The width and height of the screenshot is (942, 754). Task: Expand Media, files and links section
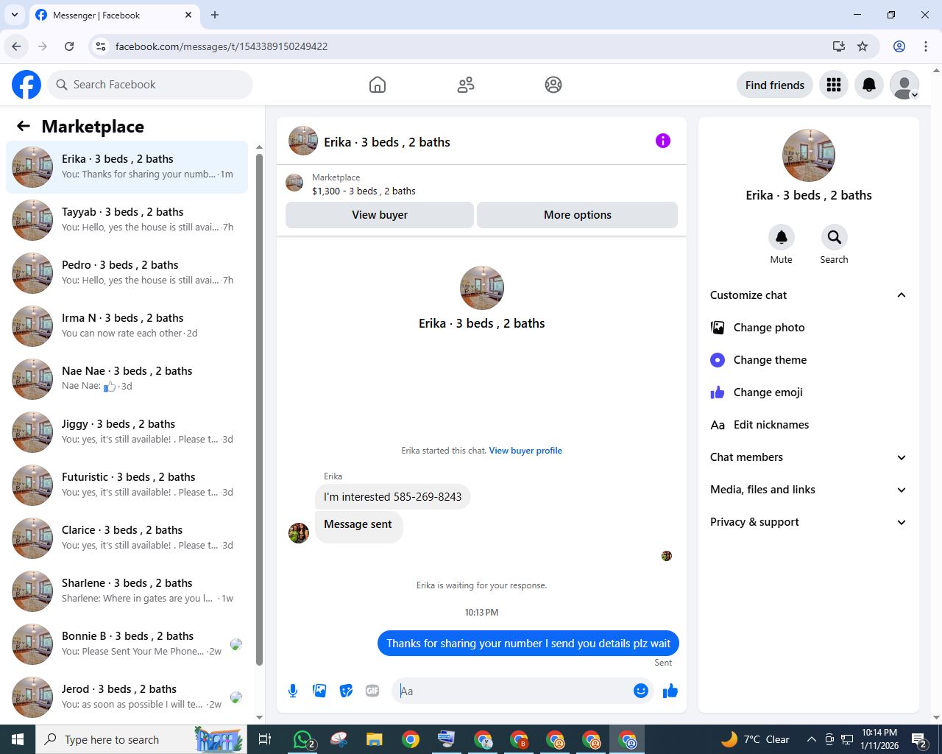pos(808,490)
